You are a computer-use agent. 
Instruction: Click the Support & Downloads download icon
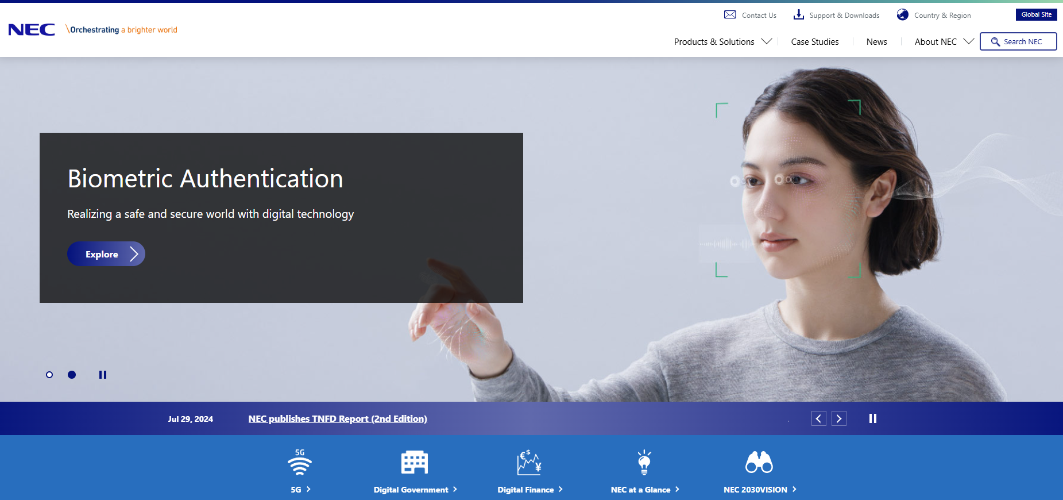coord(798,15)
